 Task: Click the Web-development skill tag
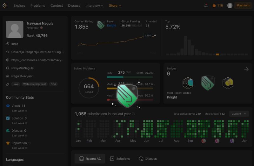[x=35, y=84]
